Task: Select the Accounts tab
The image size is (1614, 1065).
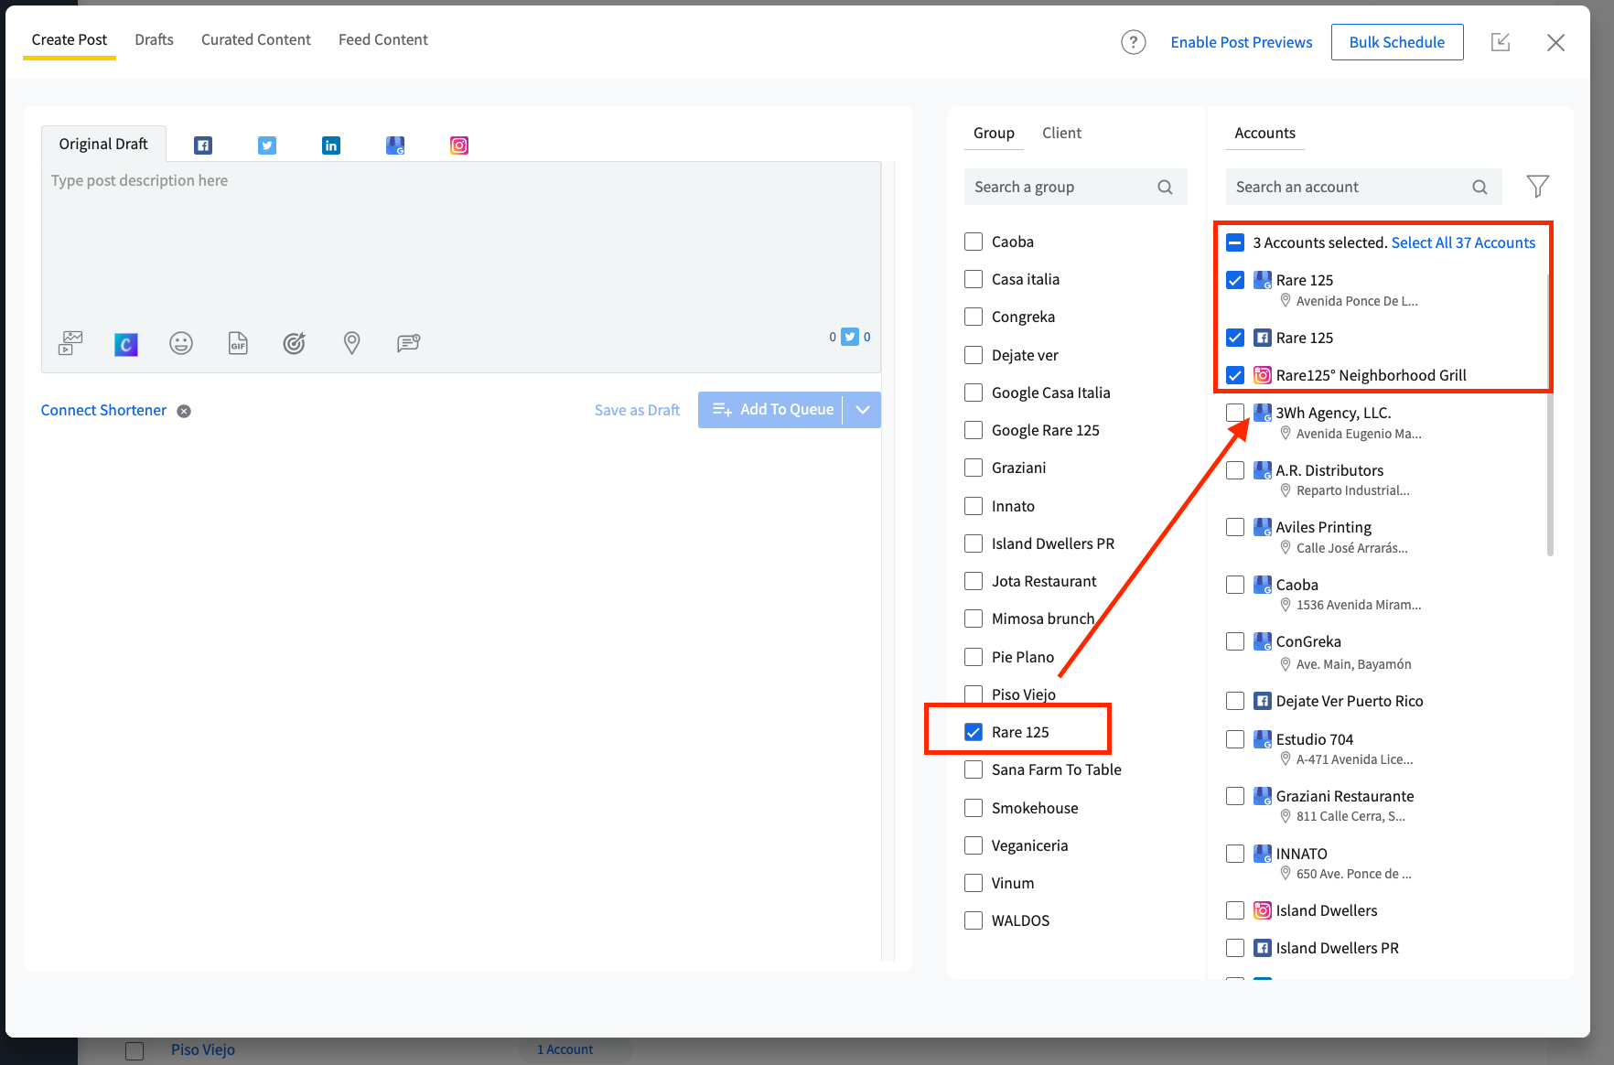Action: click(1264, 133)
